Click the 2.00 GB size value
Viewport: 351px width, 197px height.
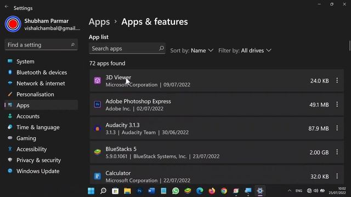tap(319, 153)
